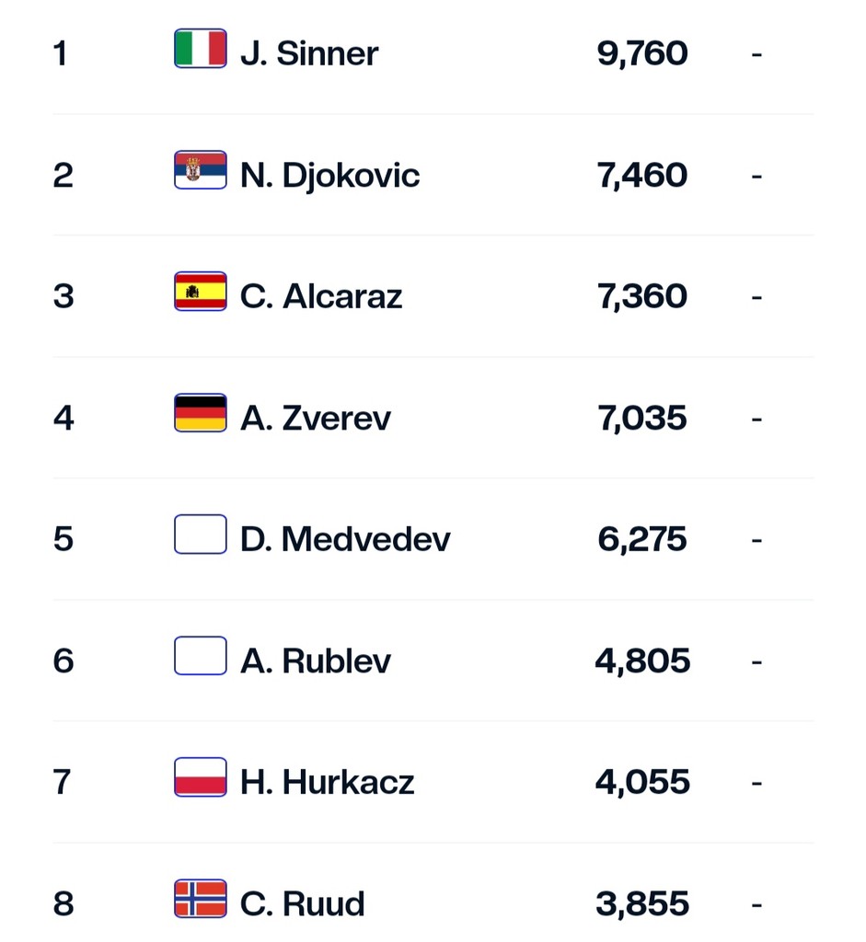Click Medvedev's 6,275 points value
Image resolution: width=866 pixels, height=942 pixels.
coord(641,539)
